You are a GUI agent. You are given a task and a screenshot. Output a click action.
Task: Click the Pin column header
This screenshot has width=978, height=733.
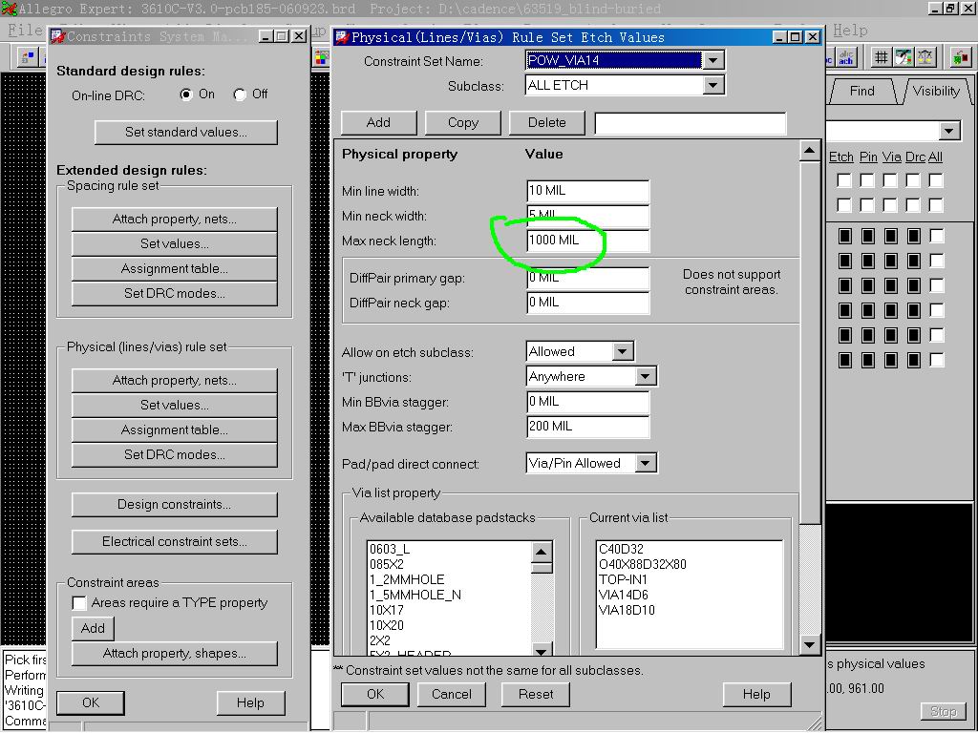click(x=867, y=157)
